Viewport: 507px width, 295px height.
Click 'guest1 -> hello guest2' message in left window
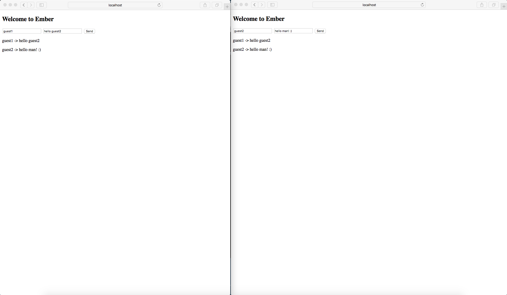coord(21,41)
